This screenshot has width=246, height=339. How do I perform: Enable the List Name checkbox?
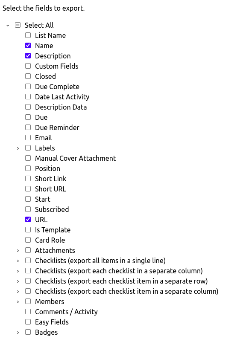point(28,35)
